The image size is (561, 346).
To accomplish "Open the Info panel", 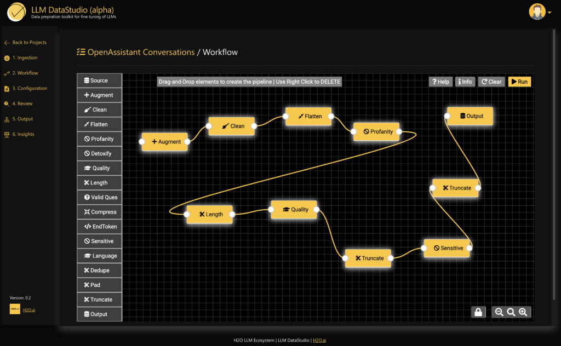I will [x=465, y=81].
